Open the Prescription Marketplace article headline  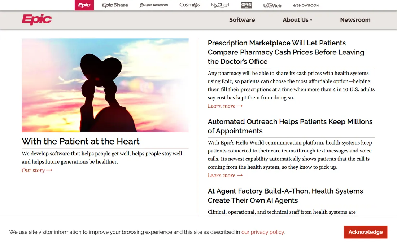point(286,52)
